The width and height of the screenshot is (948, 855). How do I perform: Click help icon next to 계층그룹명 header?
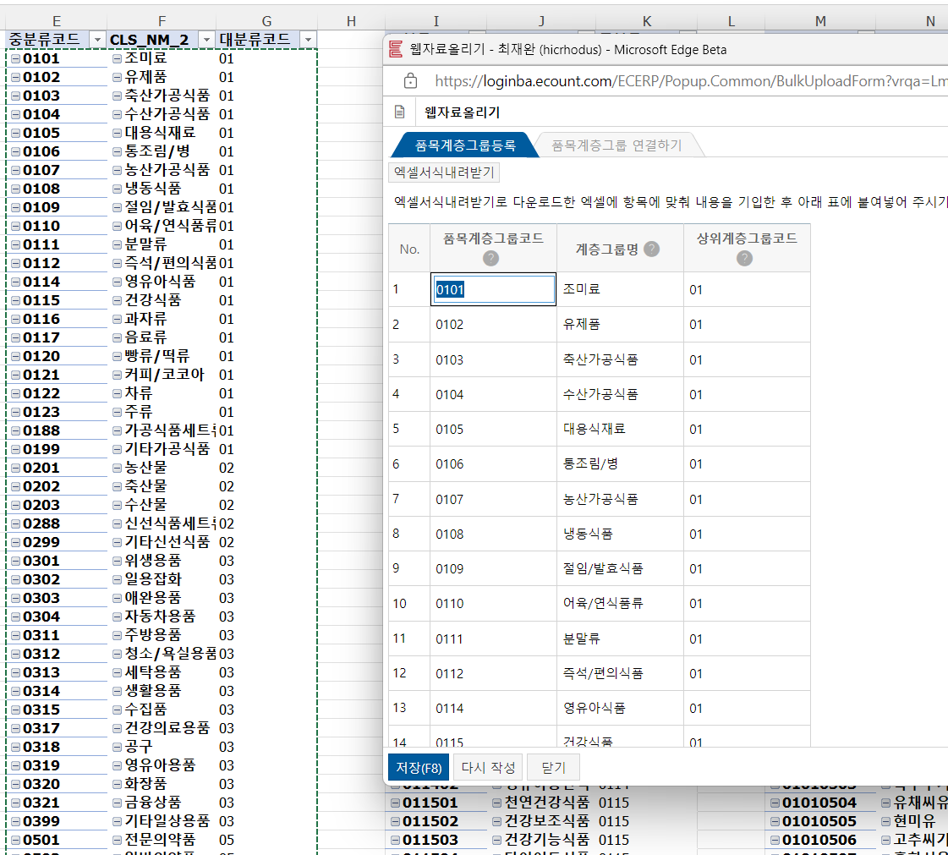pos(652,249)
